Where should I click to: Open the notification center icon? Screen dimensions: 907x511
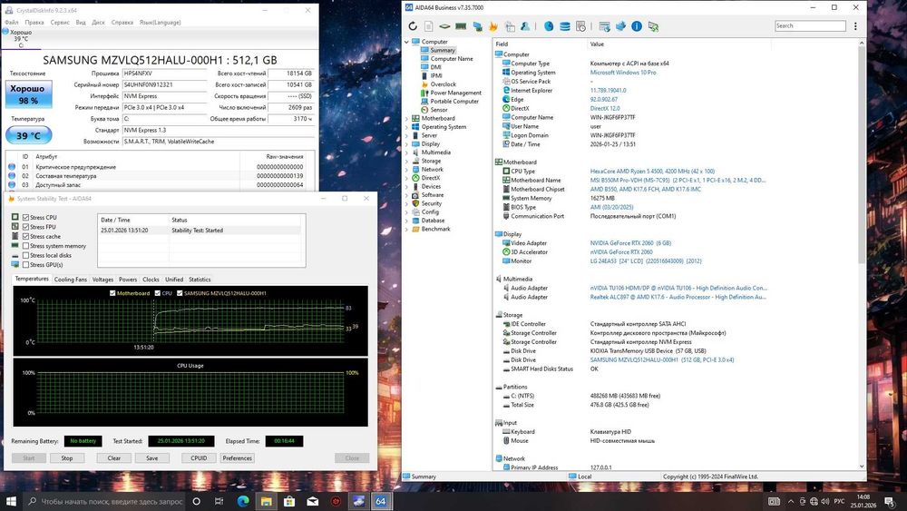coord(891,501)
